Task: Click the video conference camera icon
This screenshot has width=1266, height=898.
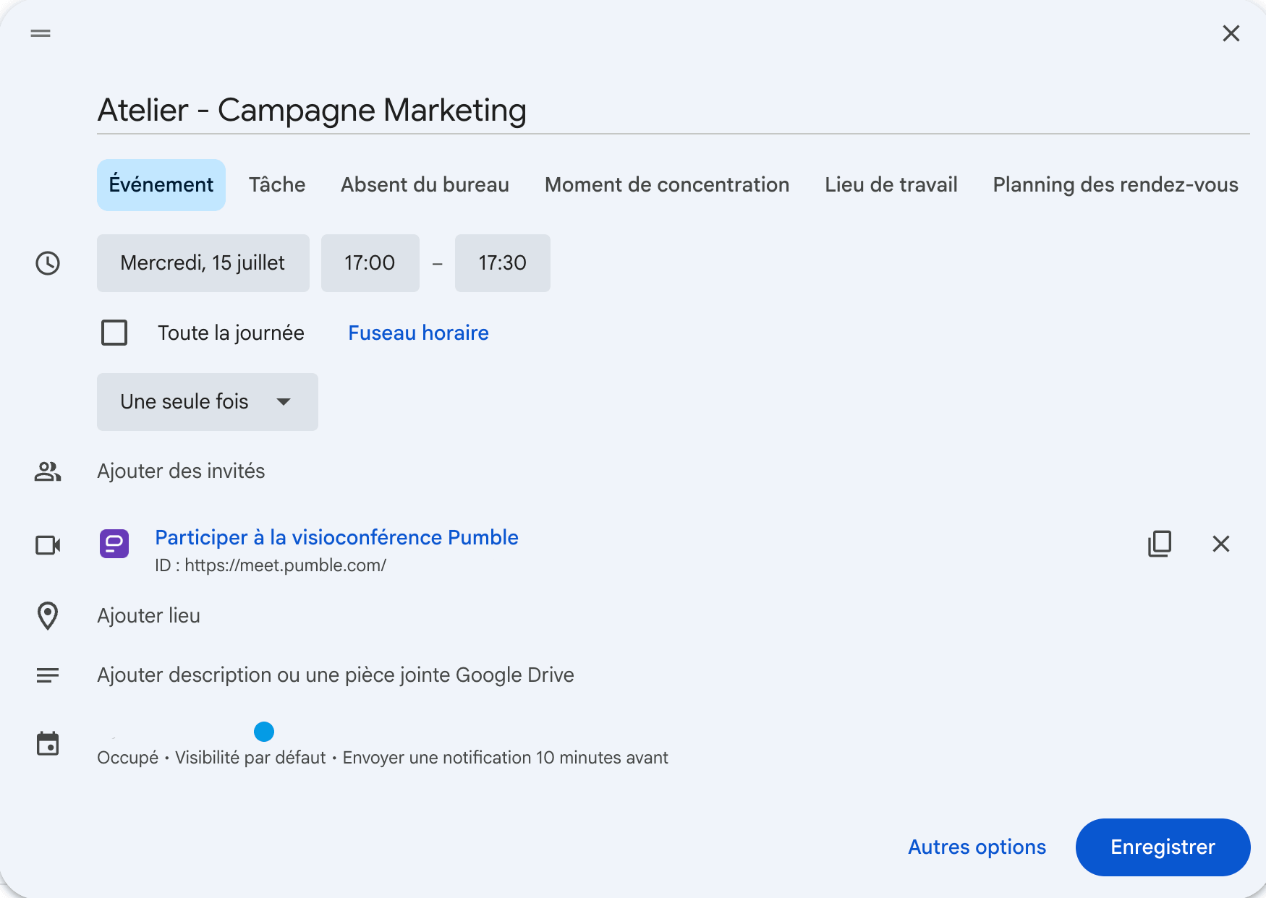Action: coord(46,544)
